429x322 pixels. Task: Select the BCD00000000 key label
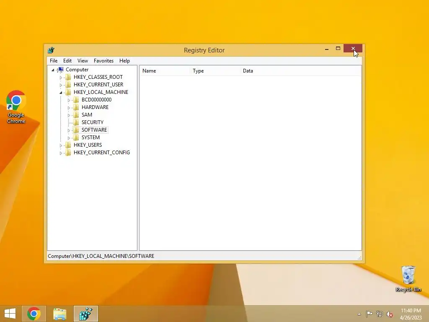(x=97, y=100)
